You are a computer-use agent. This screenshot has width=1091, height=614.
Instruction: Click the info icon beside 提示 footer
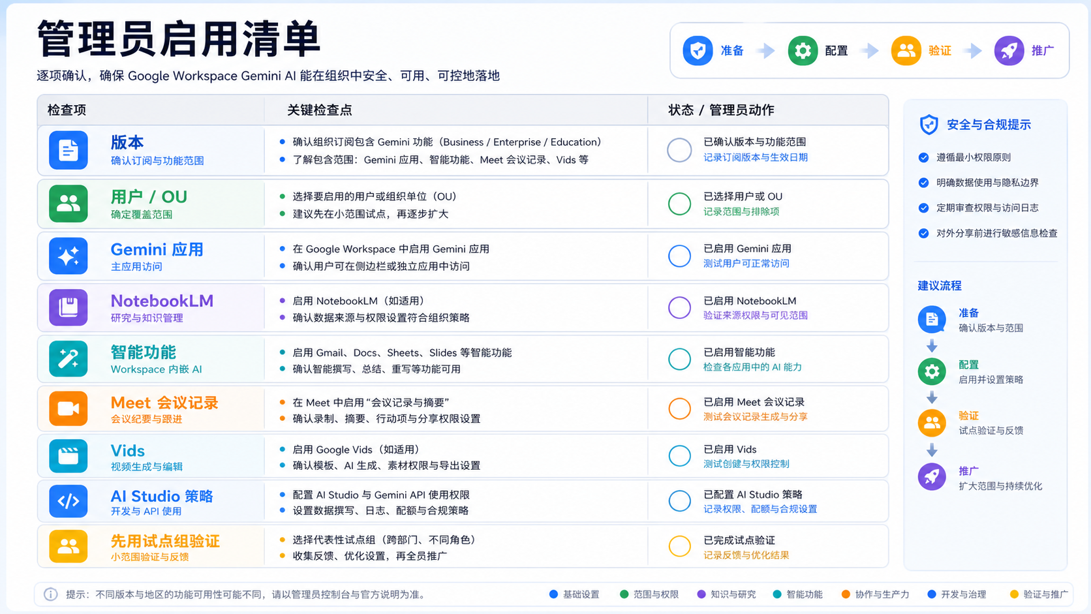[x=50, y=594]
